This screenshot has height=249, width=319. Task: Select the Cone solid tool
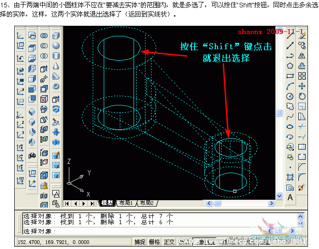tap(56, 66)
